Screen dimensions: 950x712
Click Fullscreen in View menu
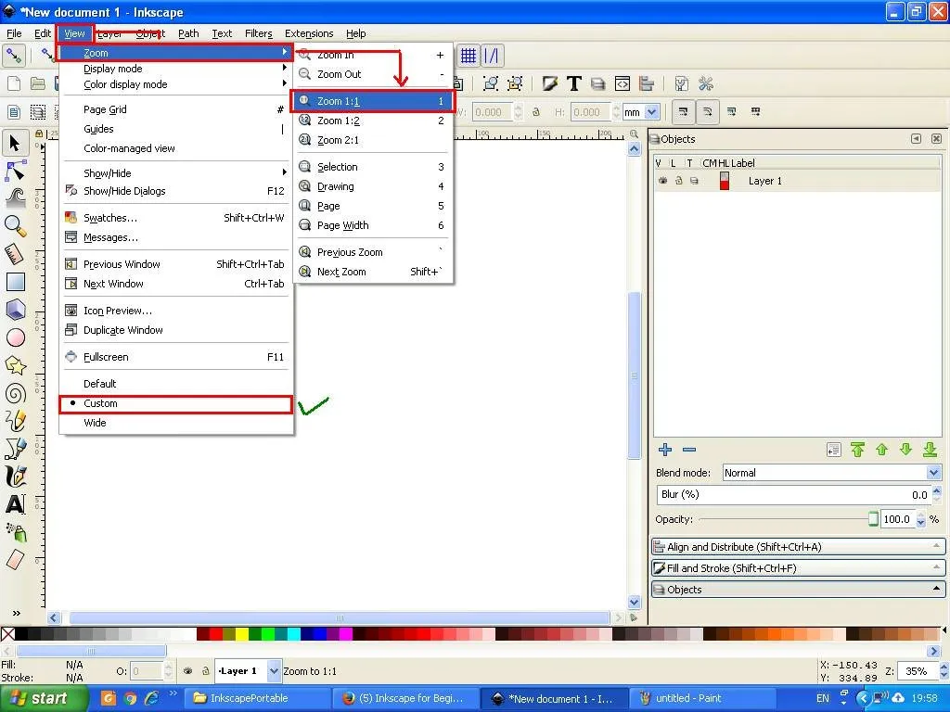pos(176,357)
